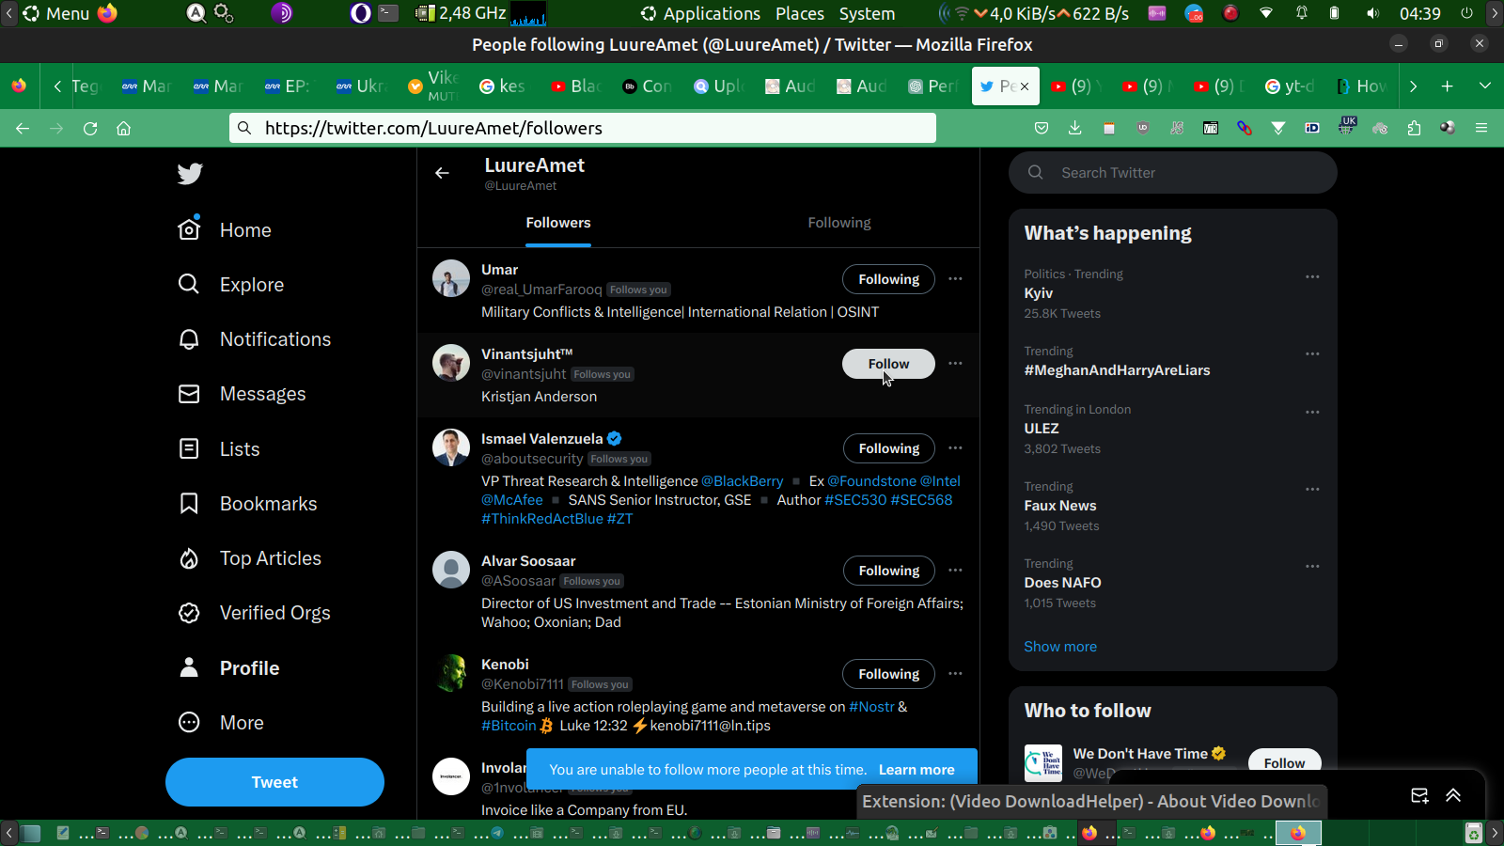
Task: Open #MeghanAndHarryAreLiars trend
Action: click(x=1117, y=370)
